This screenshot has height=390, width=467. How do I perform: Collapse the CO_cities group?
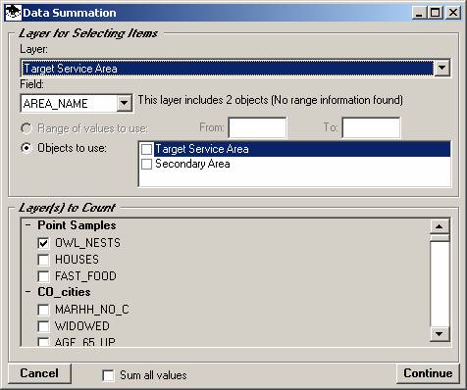(x=28, y=292)
